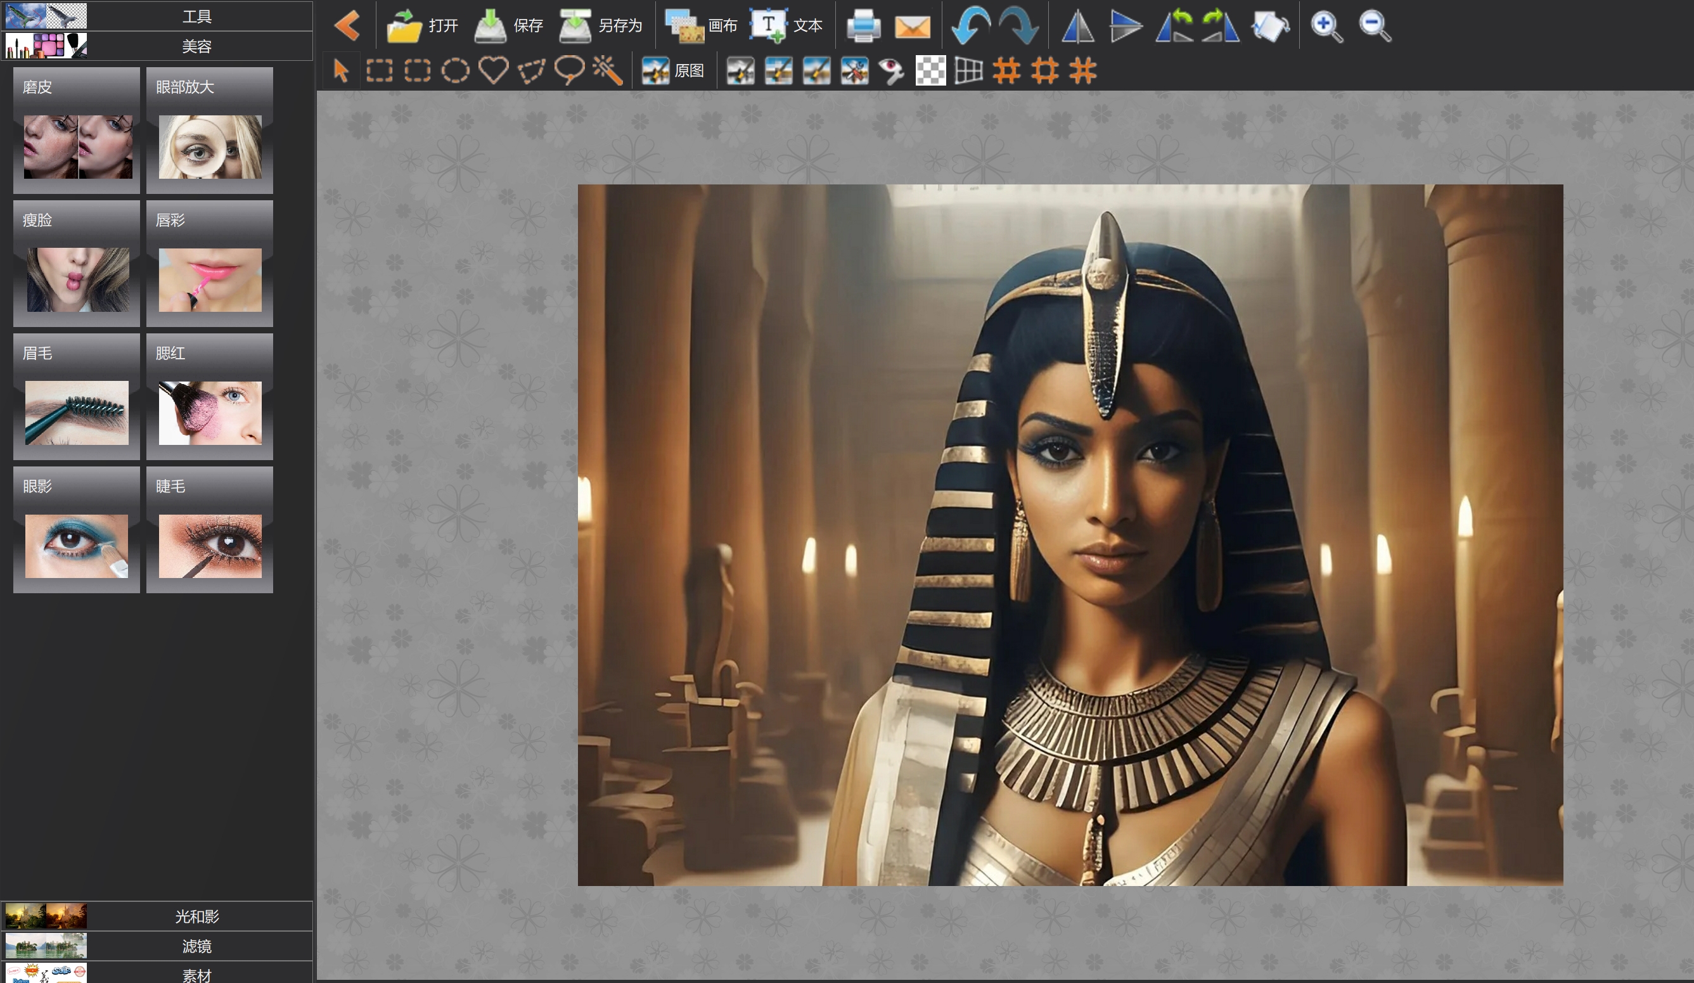
Task: Rotate image counterclockwise
Action: coord(1174,26)
